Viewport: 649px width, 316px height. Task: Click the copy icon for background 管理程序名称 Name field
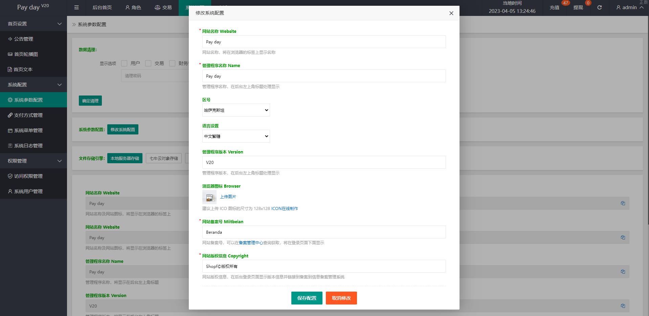tap(623, 272)
